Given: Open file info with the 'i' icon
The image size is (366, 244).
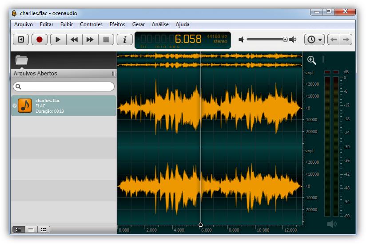Looking at the screenshot, I should 125,39.
